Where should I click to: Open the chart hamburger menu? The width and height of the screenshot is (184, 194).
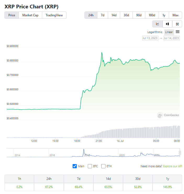pyautogui.click(x=177, y=32)
